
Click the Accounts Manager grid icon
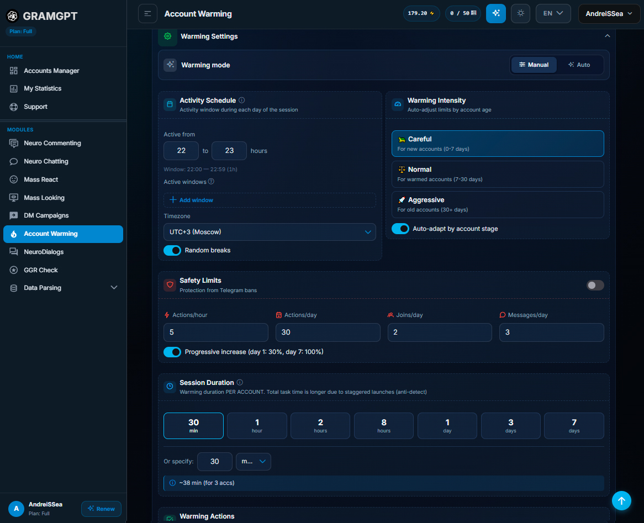14,71
